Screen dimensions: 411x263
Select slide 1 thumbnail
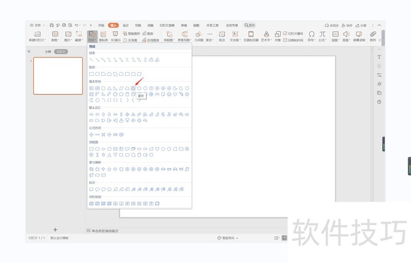(58, 76)
